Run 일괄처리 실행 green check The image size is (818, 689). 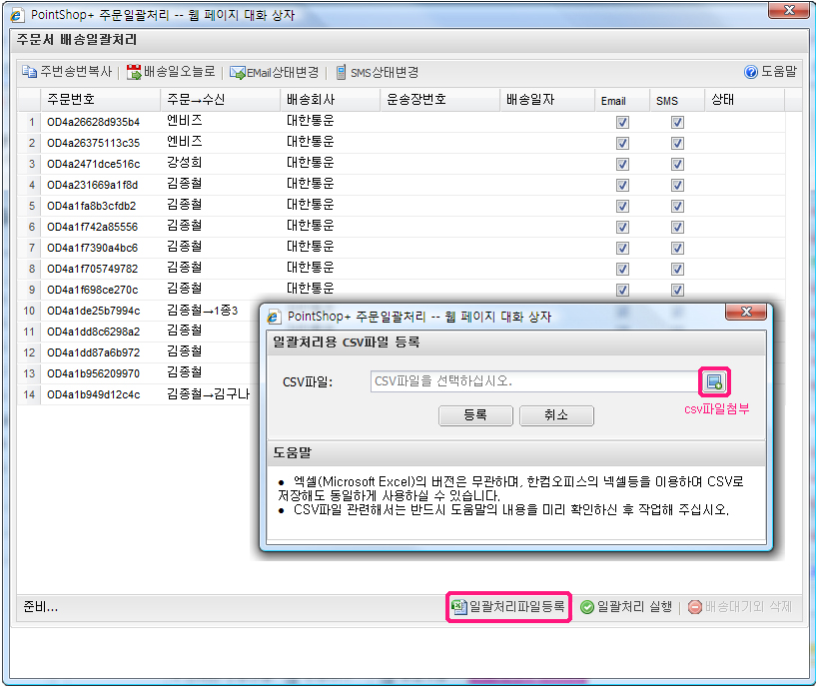tap(588, 606)
